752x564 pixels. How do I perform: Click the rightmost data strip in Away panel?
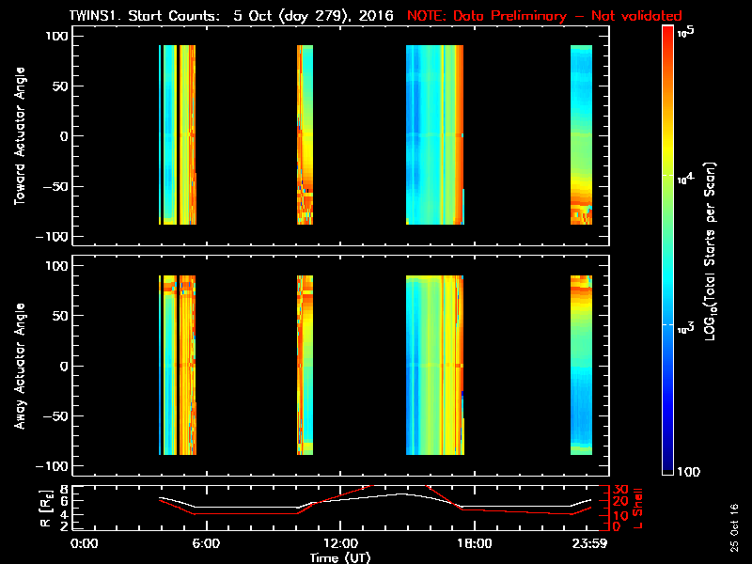[x=582, y=366]
